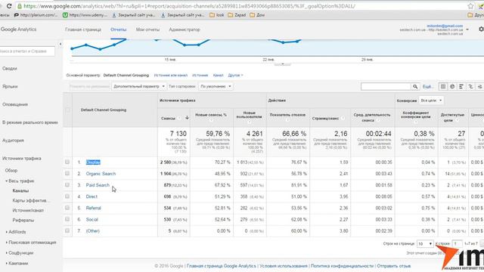The height and width of the screenshot is (272, 484).
Task: Click the Источник или канал dimension link
Action: pos(171,76)
